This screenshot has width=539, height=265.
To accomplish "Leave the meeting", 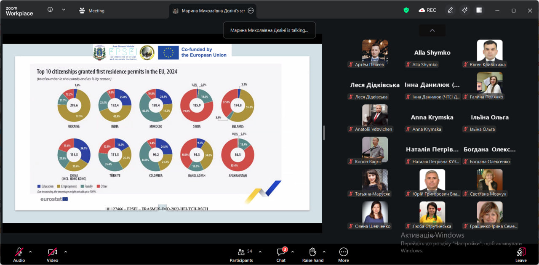I will pyautogui.click(x=521, y=255).
